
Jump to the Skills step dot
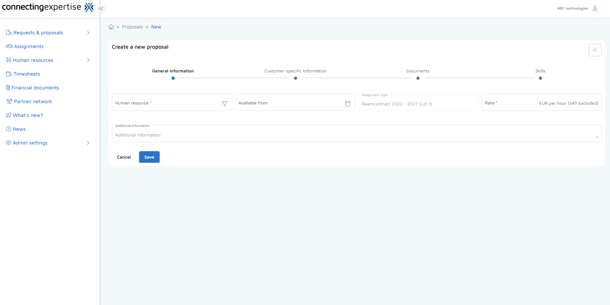pos(540,78)
